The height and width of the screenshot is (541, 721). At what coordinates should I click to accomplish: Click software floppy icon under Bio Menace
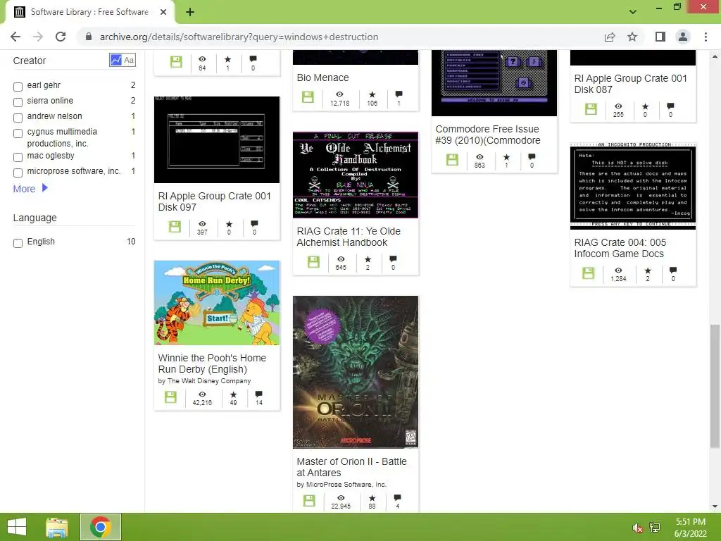[308, 97]
